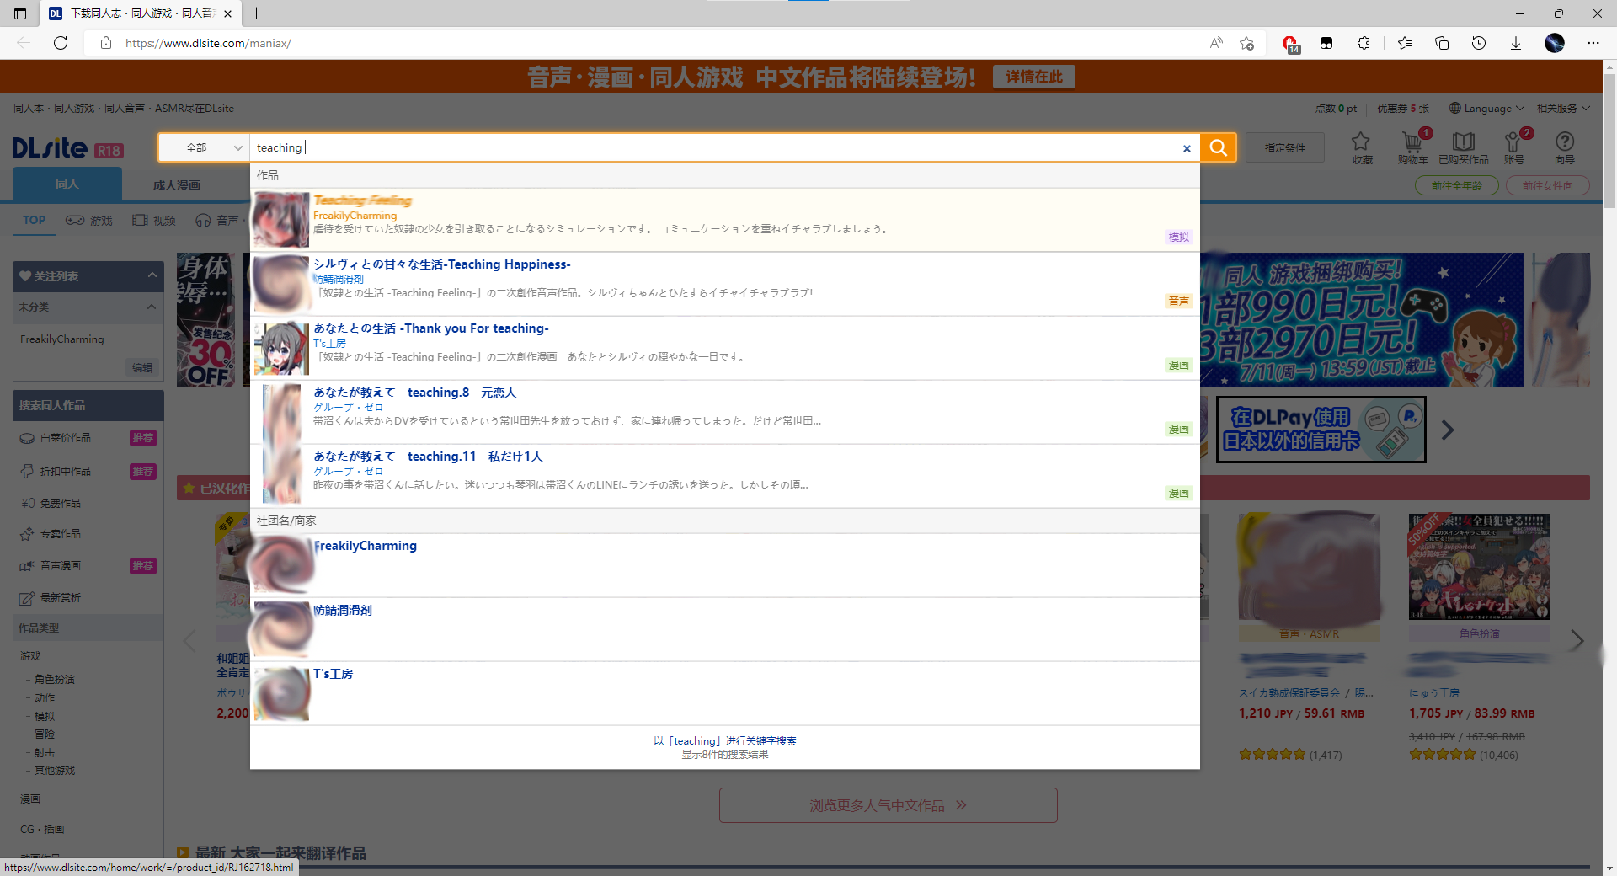Screen dimensions: 1617x876
Task: Open purchased works (已购买作品) book icon
Action: pyautogui.click(x=1464, y=145)
